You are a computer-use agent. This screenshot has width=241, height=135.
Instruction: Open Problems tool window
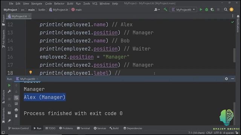point(66,128)
